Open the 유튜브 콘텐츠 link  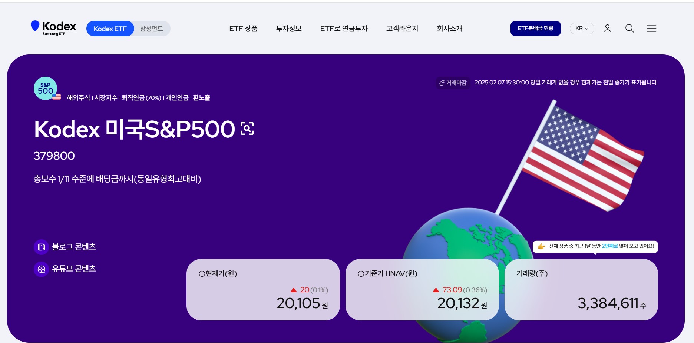(74, 269)
